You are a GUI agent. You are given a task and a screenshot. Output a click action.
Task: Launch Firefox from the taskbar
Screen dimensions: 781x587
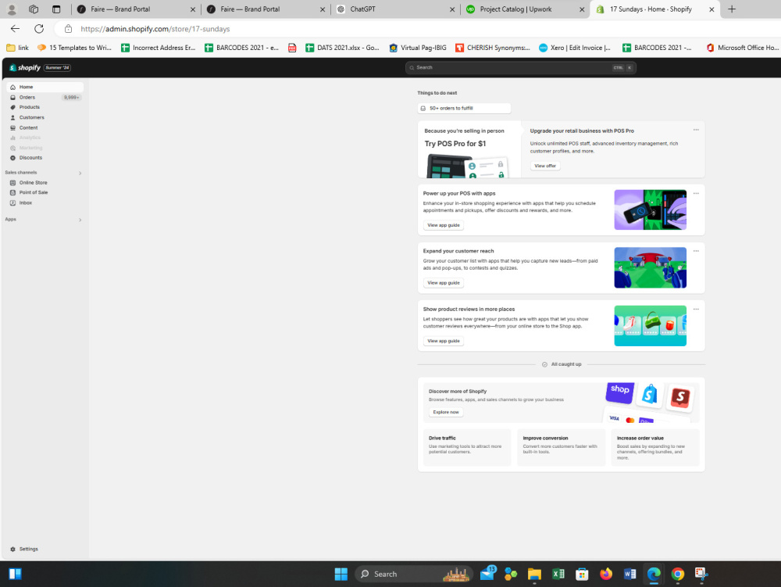(606, 574)
